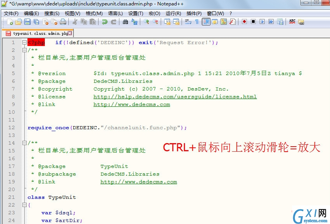330x224 pixels.
Task: Open the 设置(T) menu
Action: (136, 14)
